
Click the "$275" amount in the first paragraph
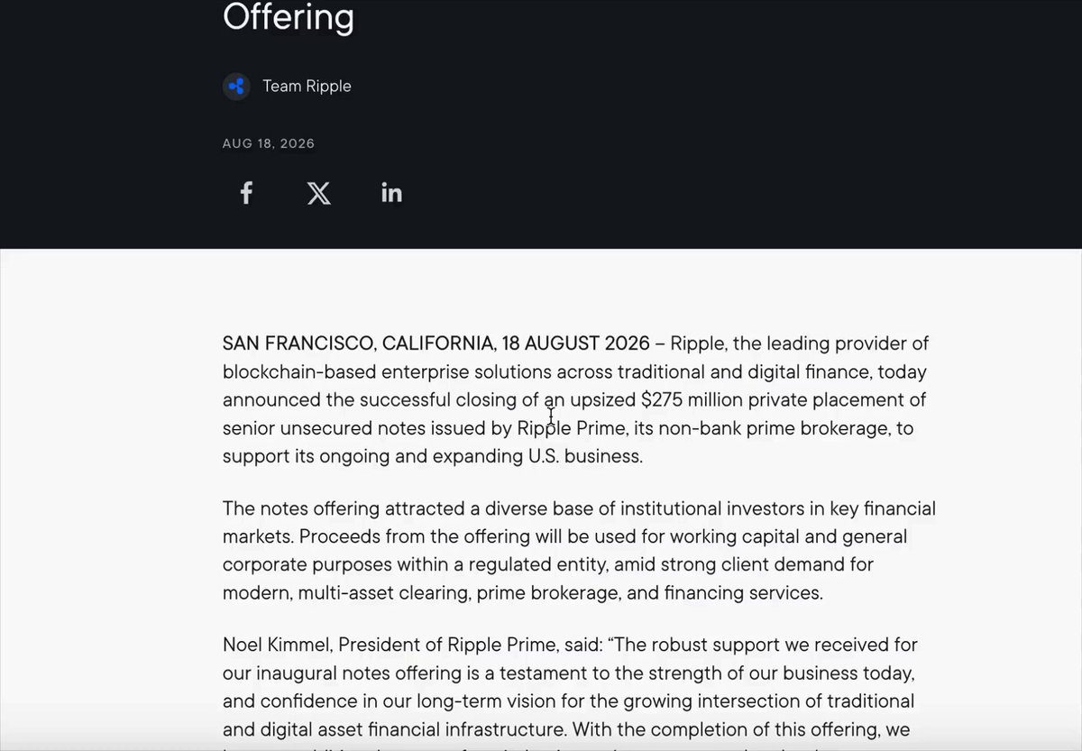(662, 399)
